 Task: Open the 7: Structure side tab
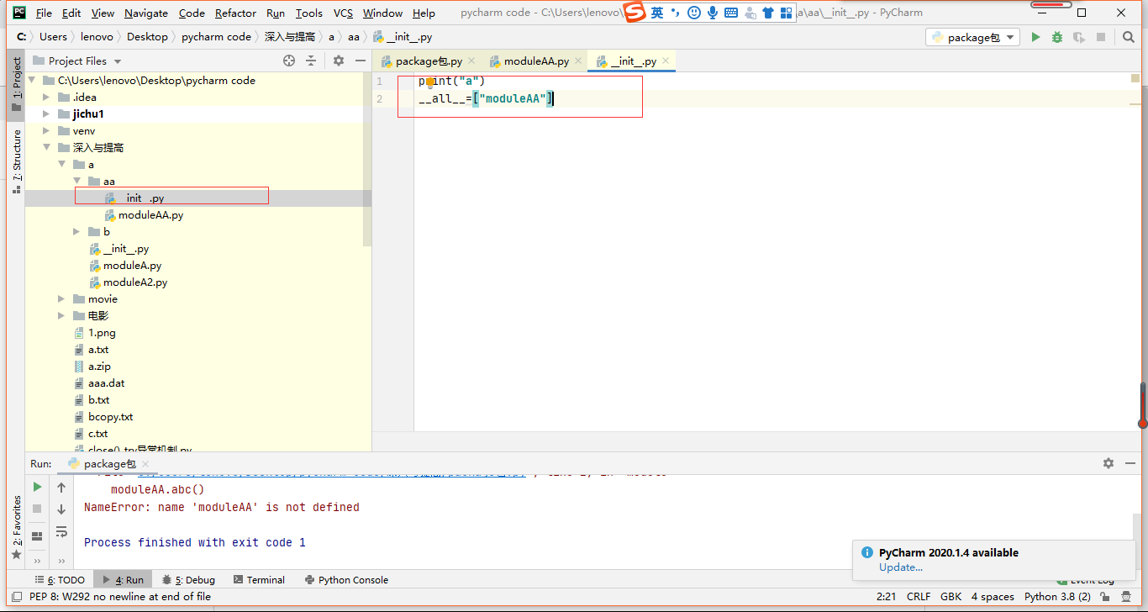click(16, 161)
